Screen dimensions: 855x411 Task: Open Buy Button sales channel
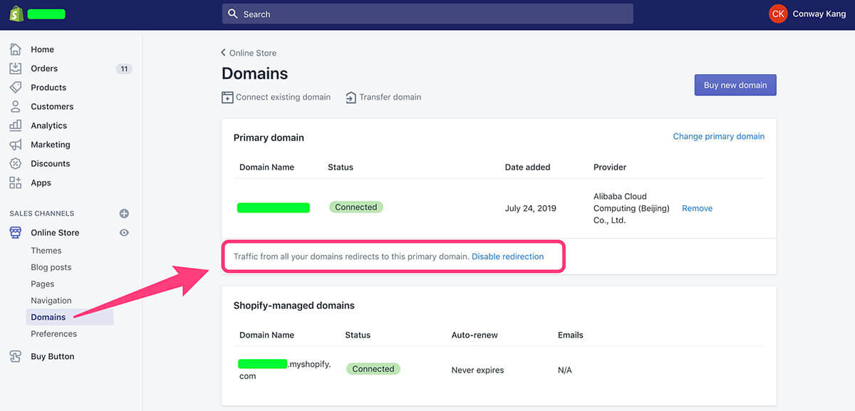pyautogui.click(x=53, y=356)
